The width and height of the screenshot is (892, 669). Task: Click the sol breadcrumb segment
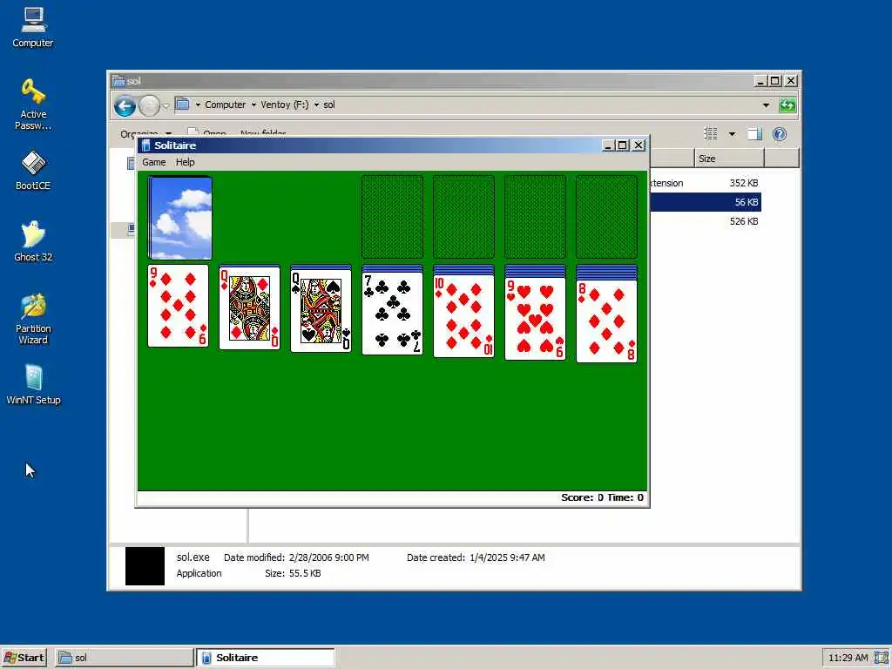pyautogui.click(x=328, y=105)
